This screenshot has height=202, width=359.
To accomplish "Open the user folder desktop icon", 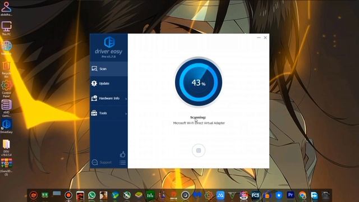I will 6,8.
